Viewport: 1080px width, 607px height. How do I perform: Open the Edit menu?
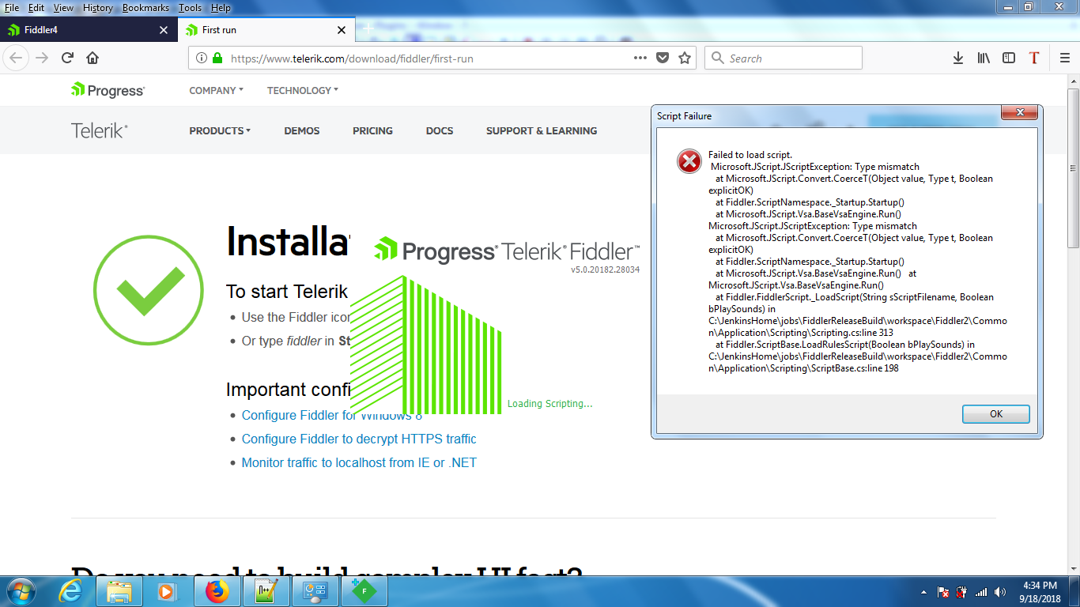click(36, 8)
